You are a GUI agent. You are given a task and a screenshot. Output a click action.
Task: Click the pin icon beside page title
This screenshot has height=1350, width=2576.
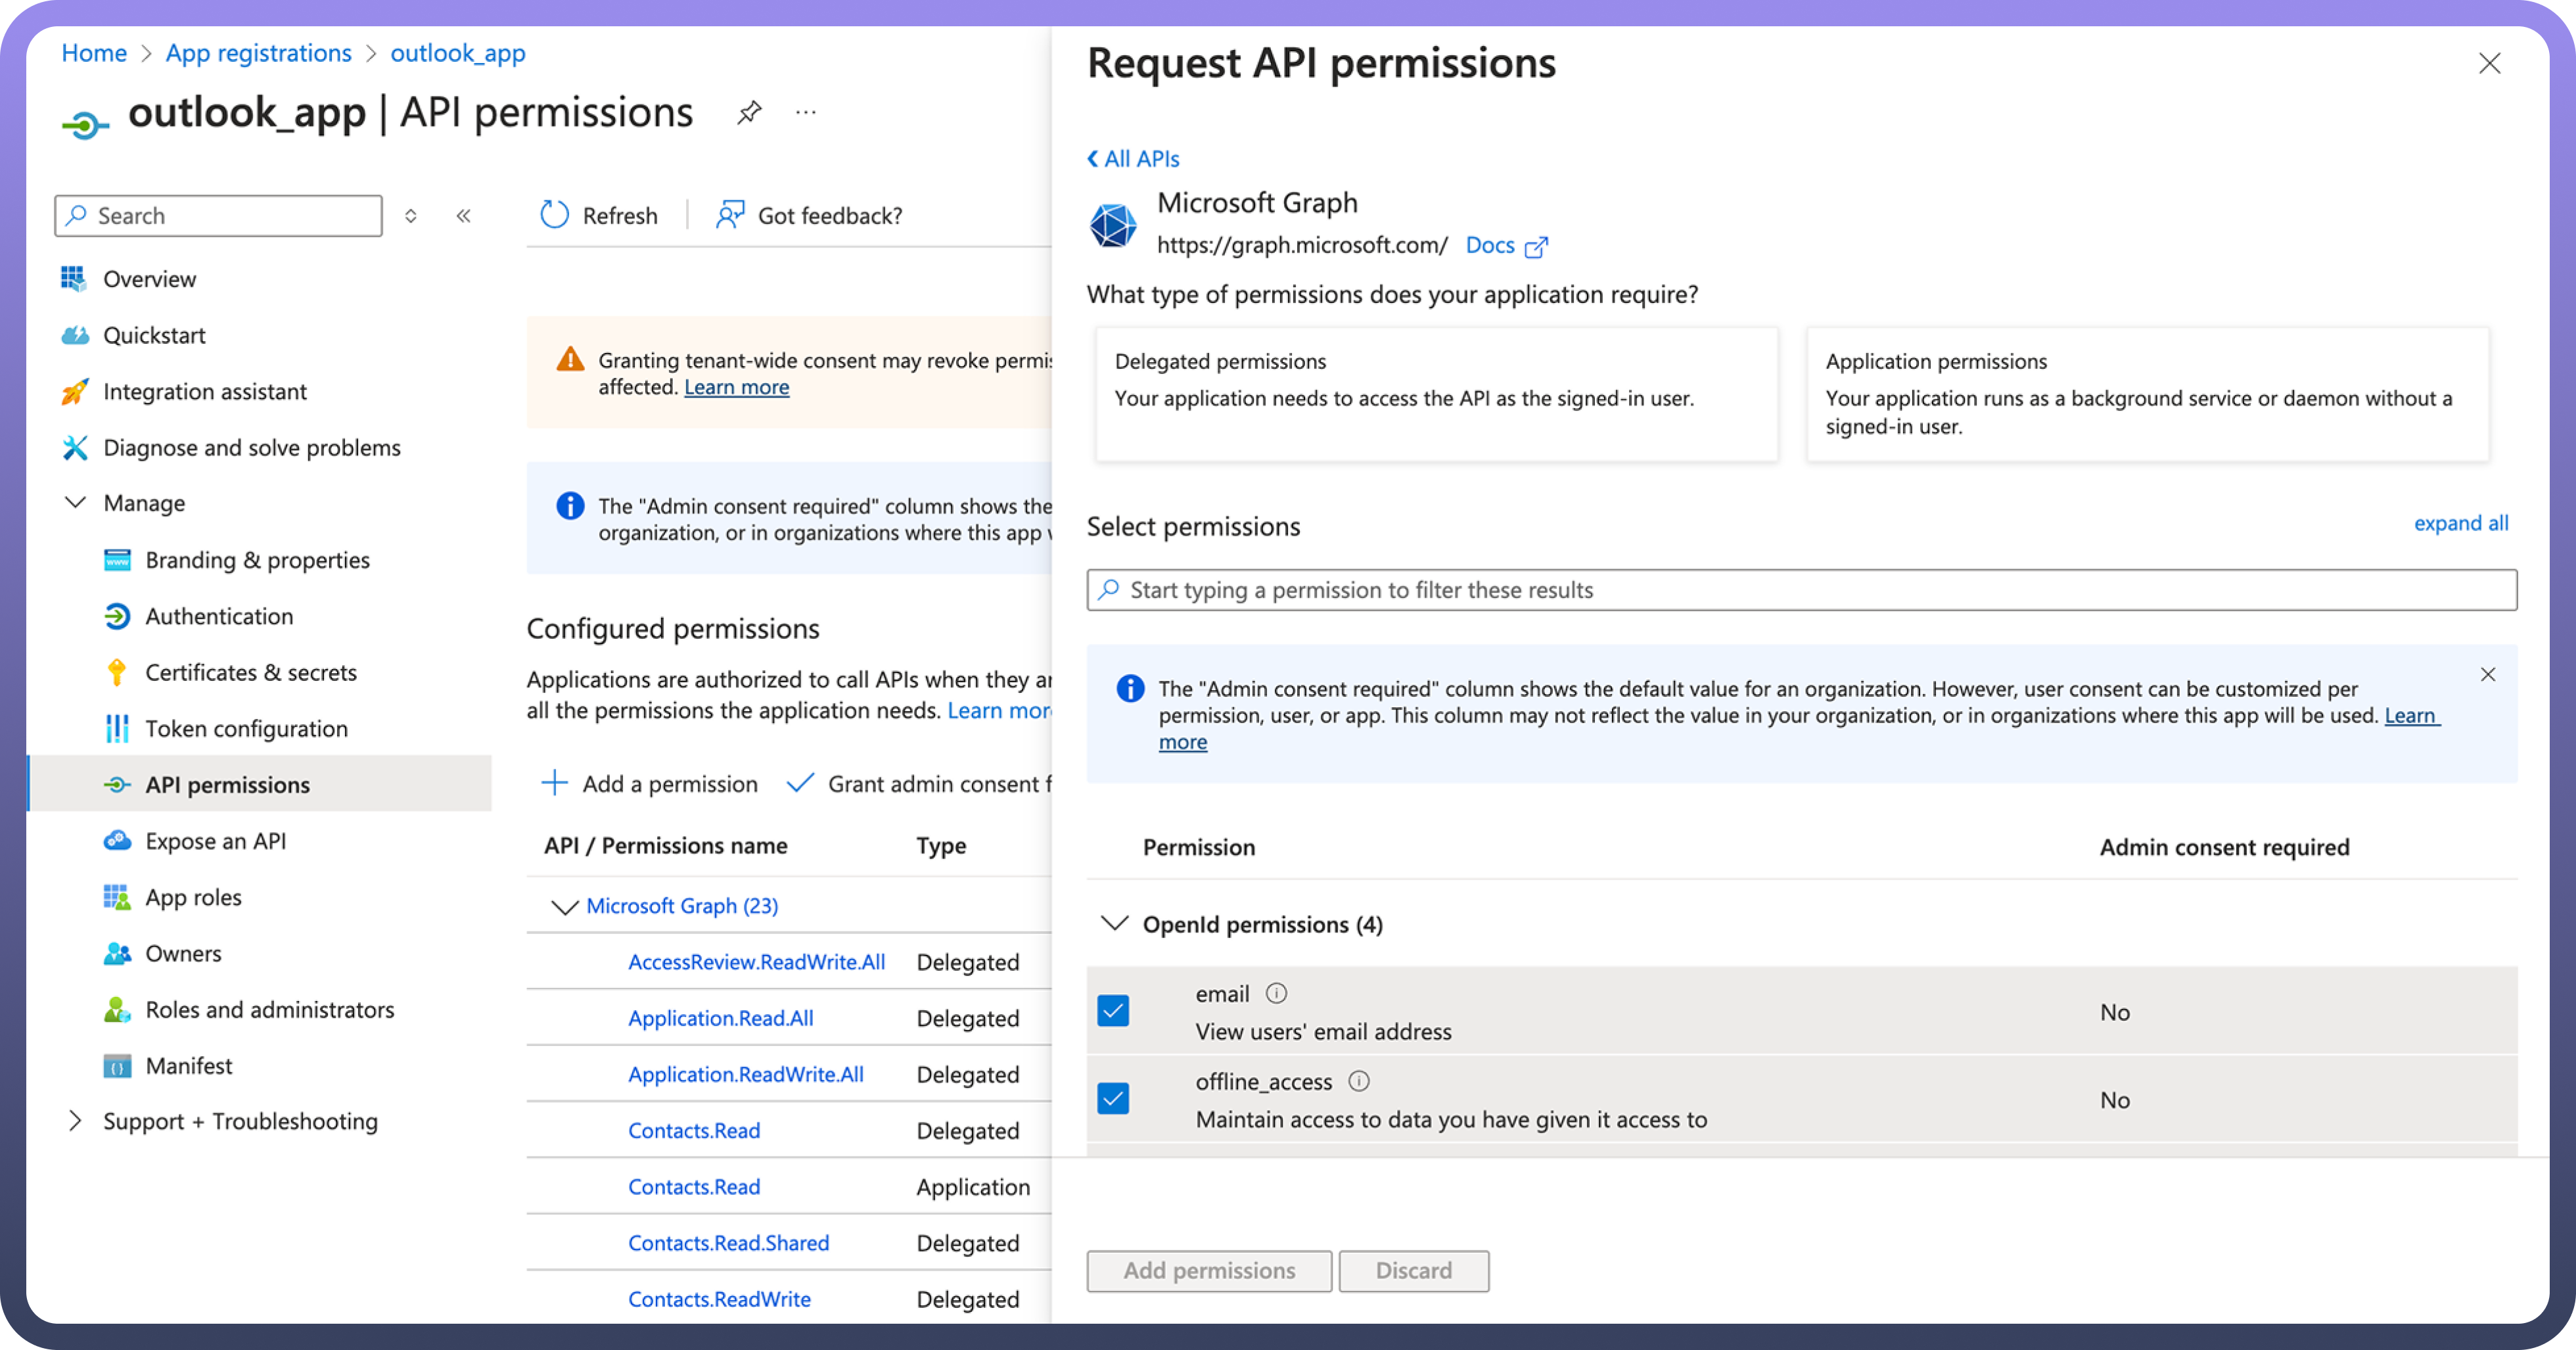[x=749, y=113]
